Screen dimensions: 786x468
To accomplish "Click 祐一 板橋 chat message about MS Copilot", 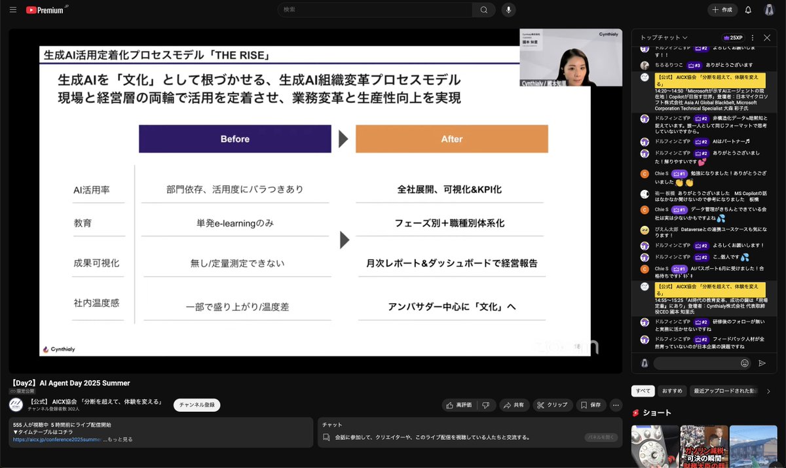I will (703, 196).
